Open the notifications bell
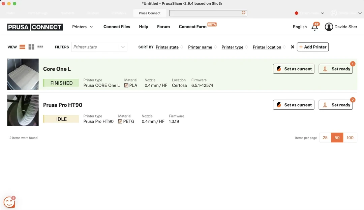This screenshot has width=364, height=210. [x=315, y=27]
